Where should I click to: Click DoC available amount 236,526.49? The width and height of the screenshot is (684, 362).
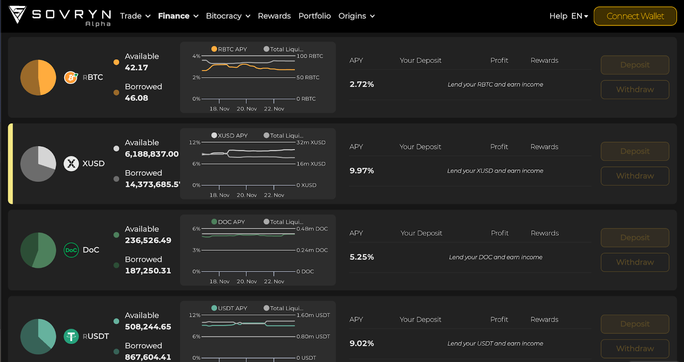coord(148,240)
